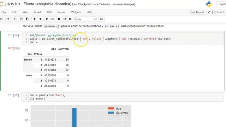
Task: Click the value 30.940678 in table
Action: pyautogui.click(x=50, y=81)
